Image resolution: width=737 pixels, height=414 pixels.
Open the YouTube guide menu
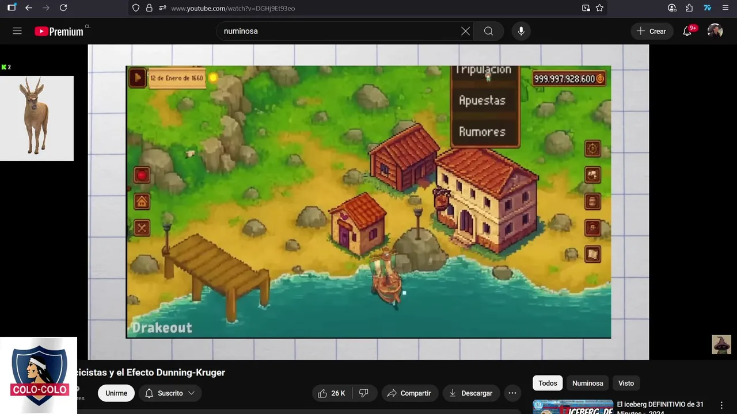pyautogui.click(x=17, y=31)
